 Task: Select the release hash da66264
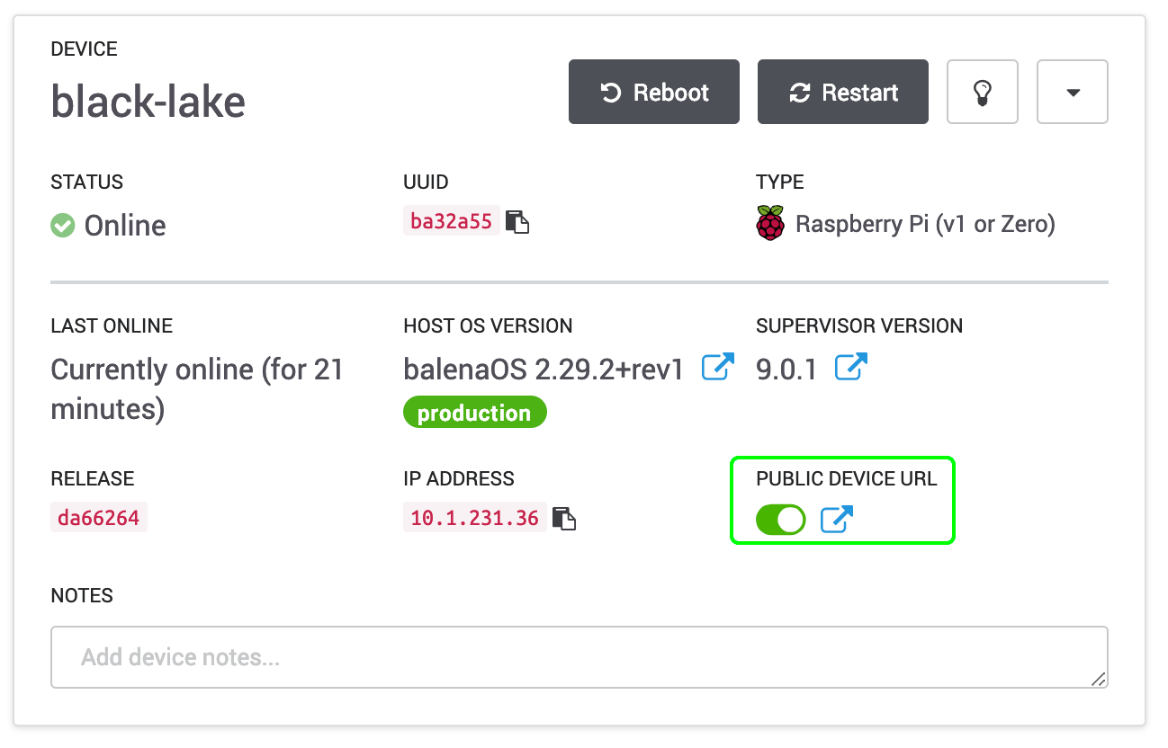99,518
